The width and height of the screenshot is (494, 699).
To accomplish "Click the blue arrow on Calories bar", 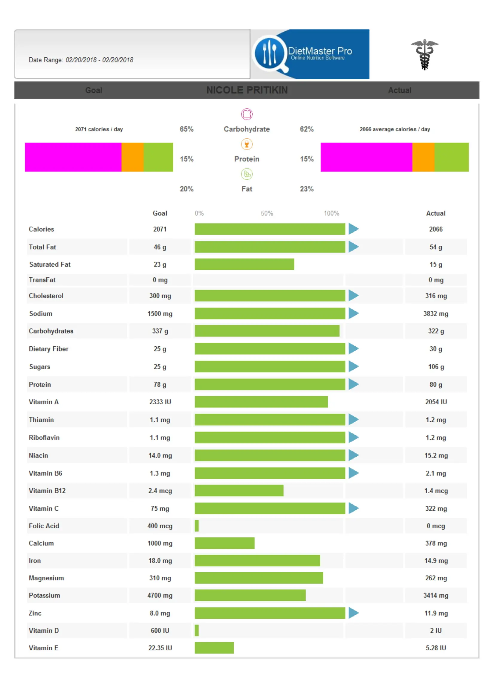I will click(353, 229).
